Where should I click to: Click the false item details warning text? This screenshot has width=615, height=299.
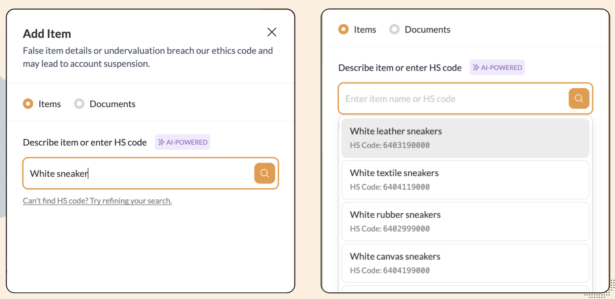click(x=148, y=57)
